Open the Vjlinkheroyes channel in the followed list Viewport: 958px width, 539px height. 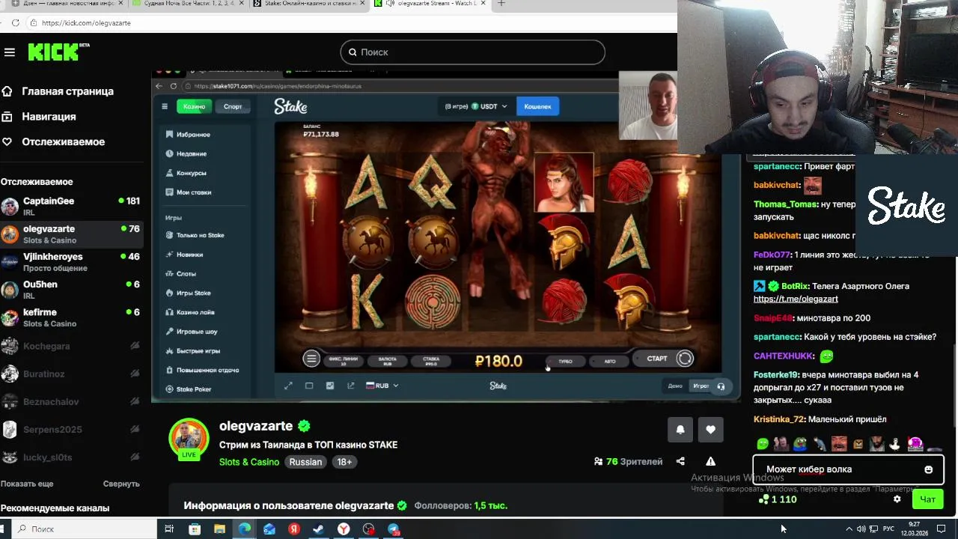(73, 261)
